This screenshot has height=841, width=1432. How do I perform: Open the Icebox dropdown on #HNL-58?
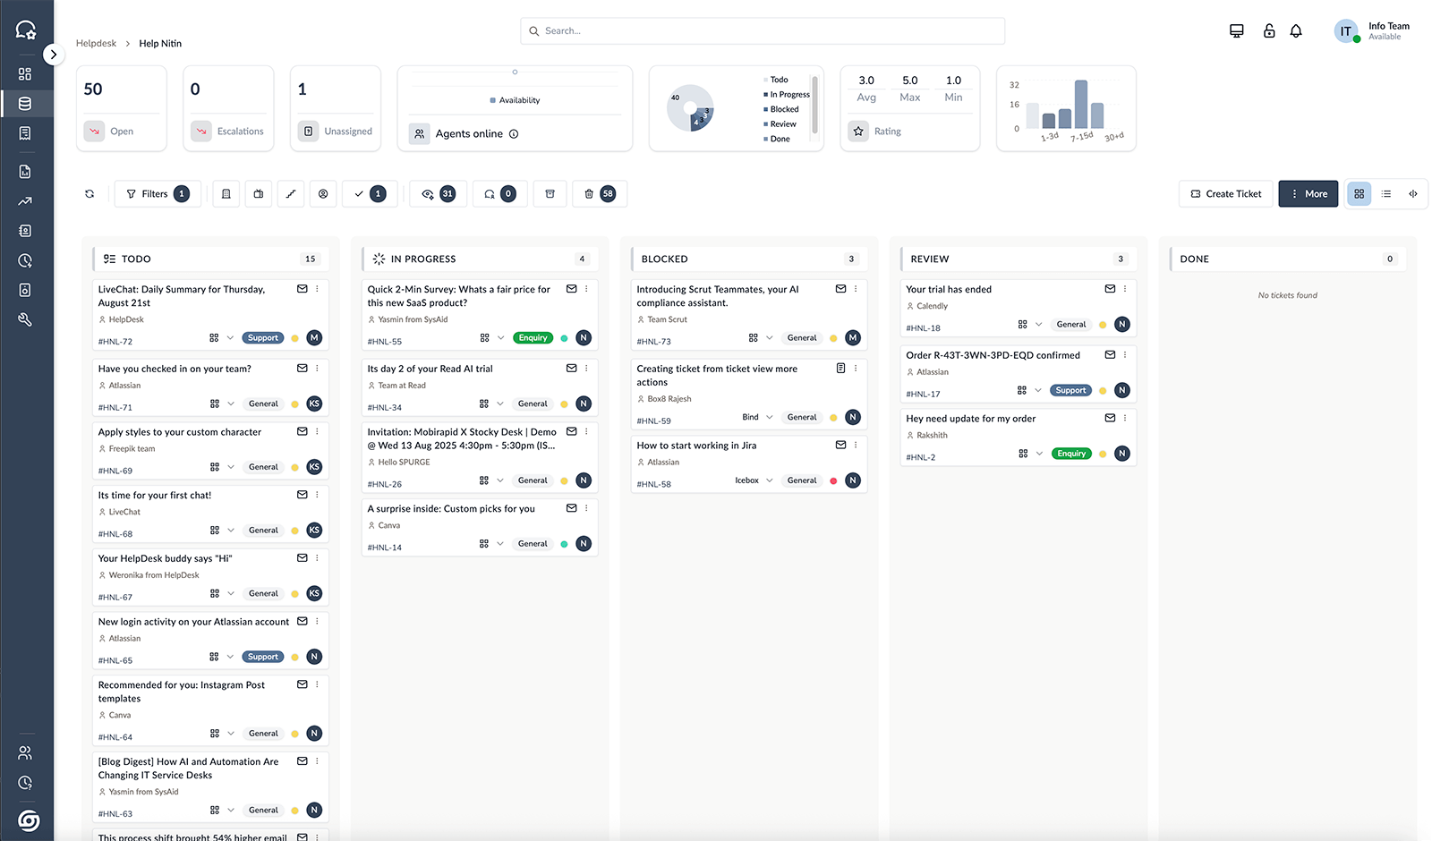754,480
